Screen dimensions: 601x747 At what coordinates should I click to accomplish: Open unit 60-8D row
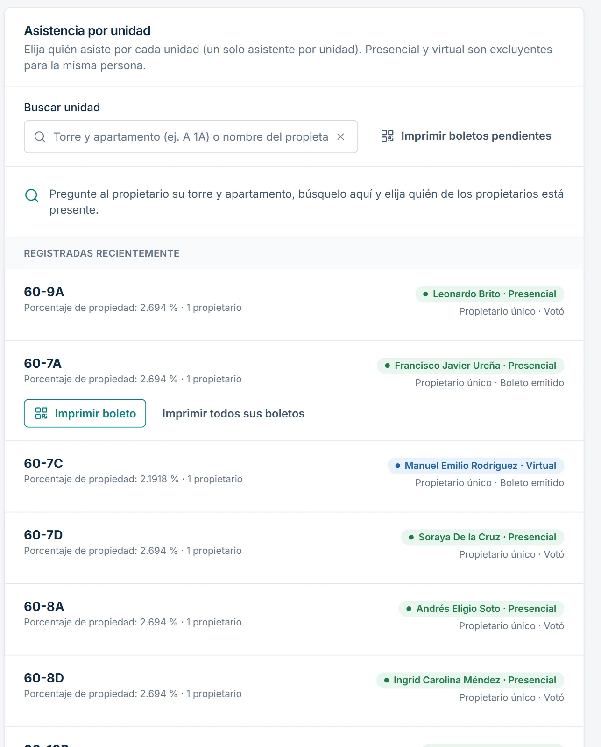294,691
